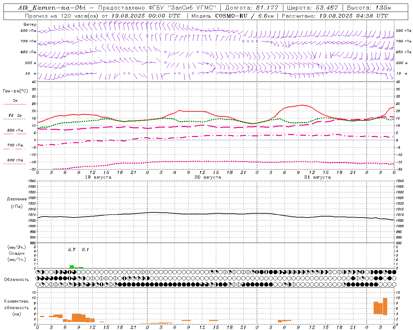Click the (мм/3ч.) precipitation unit label
Screen dimensions: 413x330
click(x=16, y=247)
